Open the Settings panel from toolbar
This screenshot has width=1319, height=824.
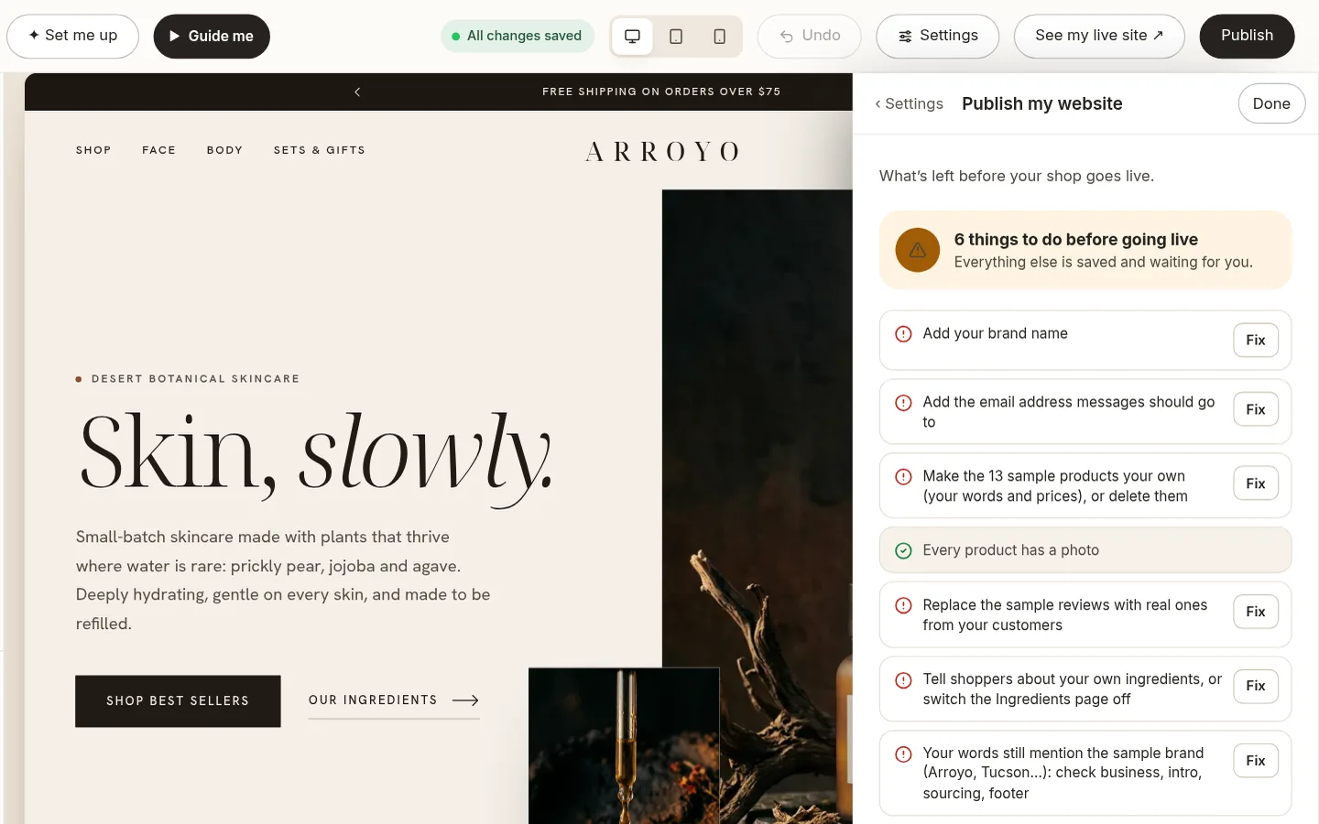938,37
